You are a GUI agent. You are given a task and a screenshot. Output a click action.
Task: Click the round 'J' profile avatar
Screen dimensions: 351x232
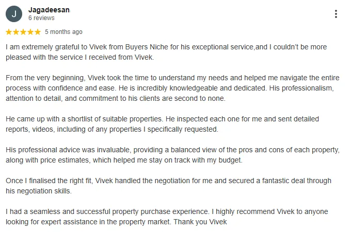pos(14,14)
